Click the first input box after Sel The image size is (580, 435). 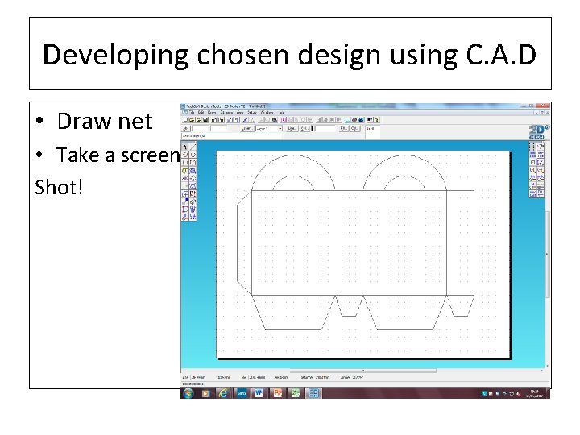[200, 129]
